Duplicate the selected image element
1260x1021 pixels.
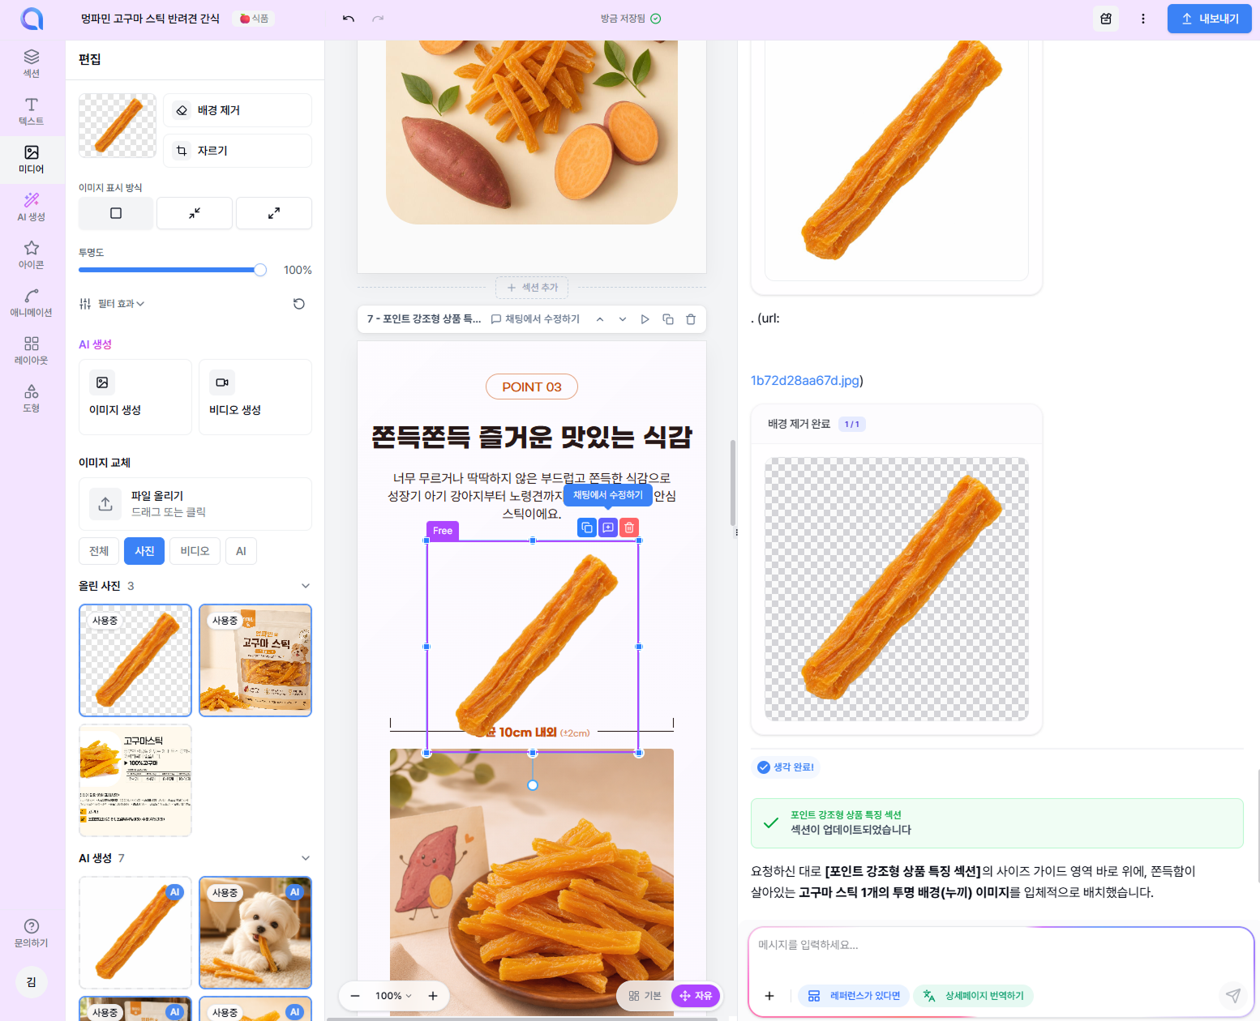(587, 528)
